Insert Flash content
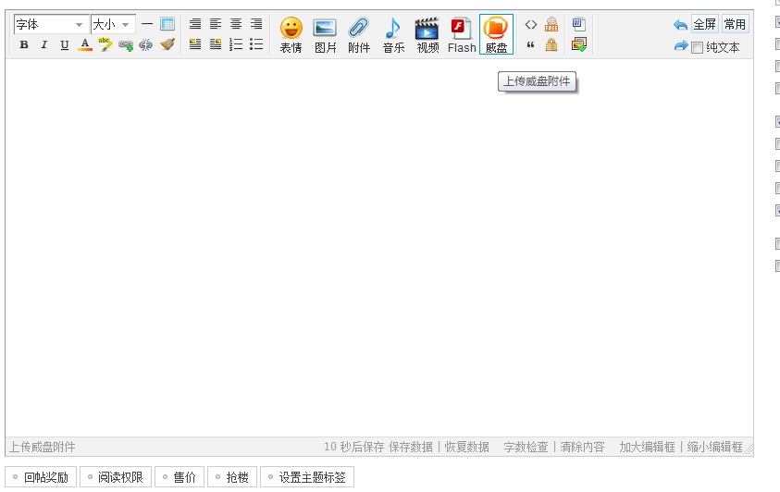Viewport: 780px width, 492px height. (462, 34)
